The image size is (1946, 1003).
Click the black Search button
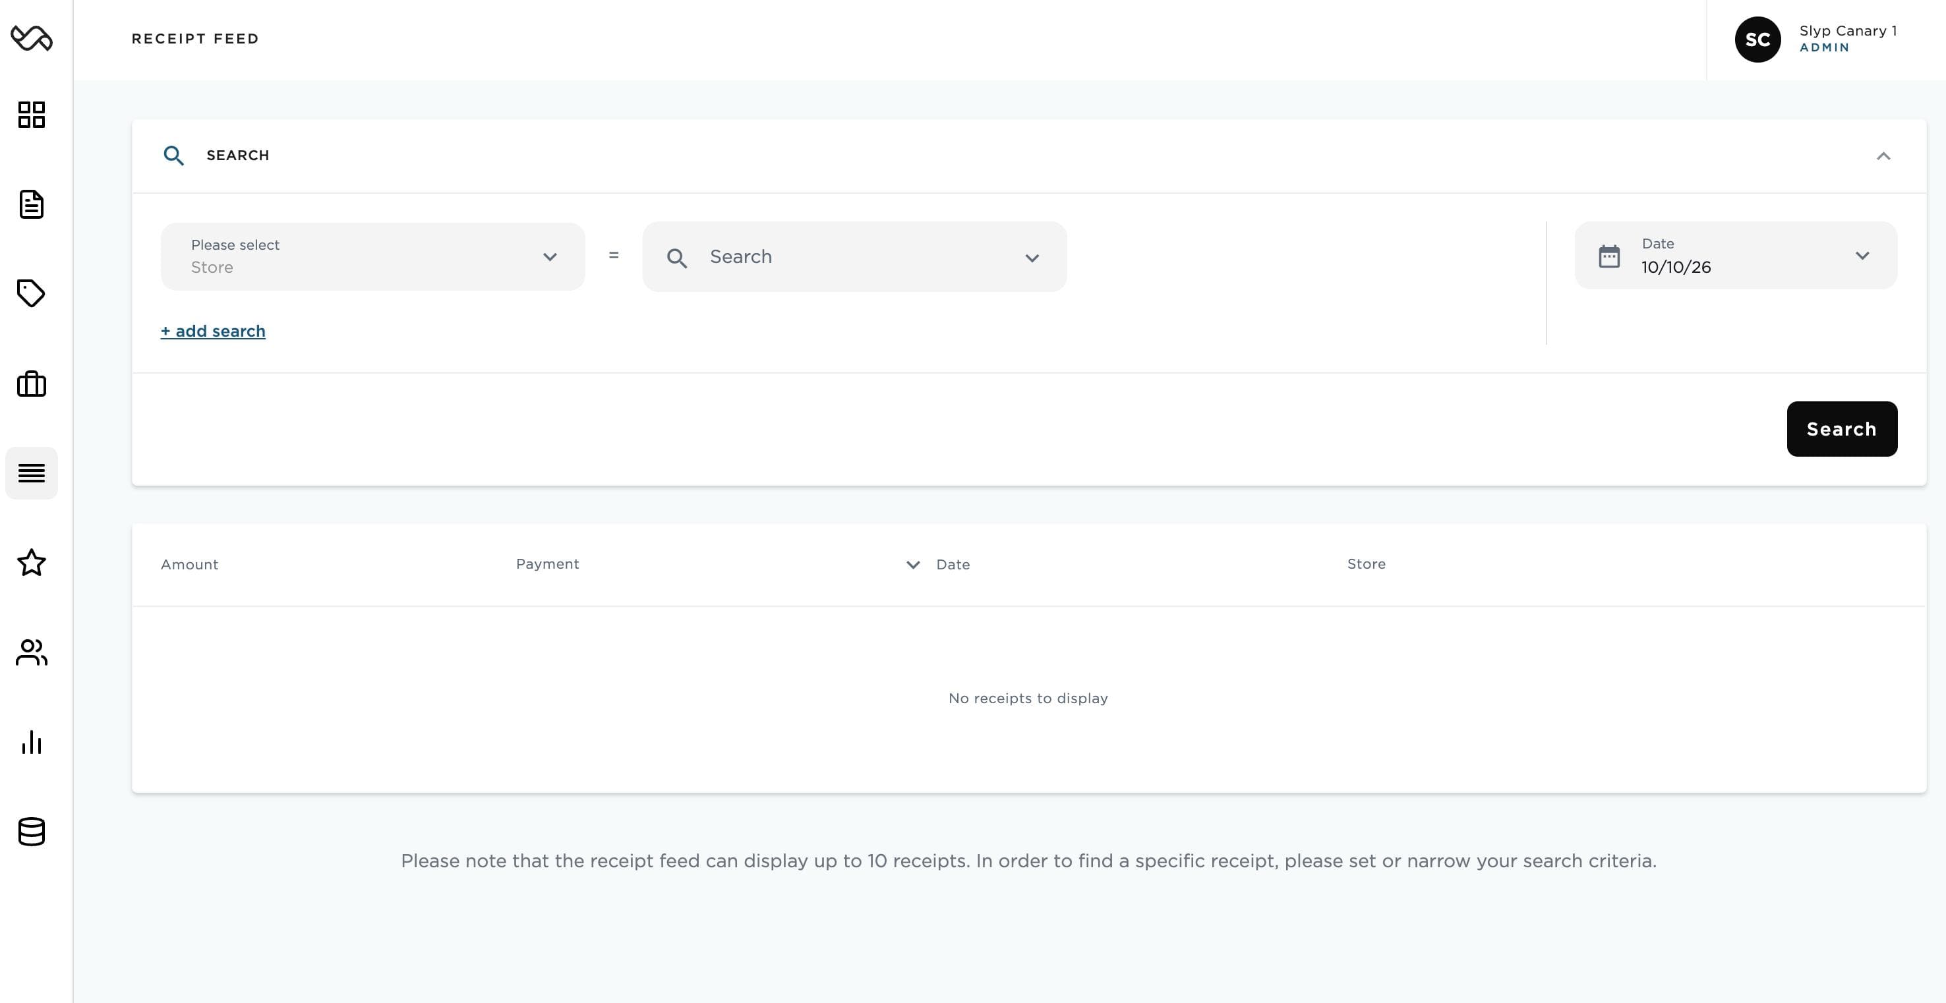1842,429
